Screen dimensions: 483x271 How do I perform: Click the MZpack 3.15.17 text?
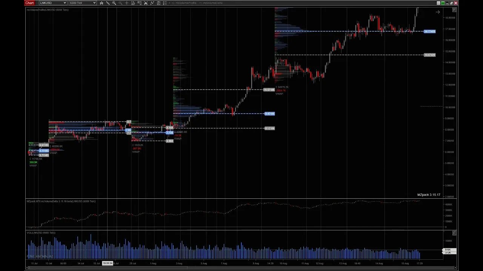pyautogui.click(x=429, y=195)
